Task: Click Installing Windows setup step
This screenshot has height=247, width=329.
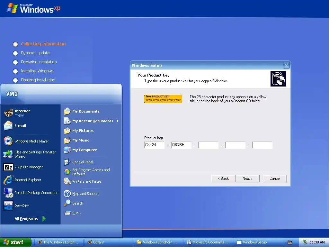Action: tap(37, 71)
